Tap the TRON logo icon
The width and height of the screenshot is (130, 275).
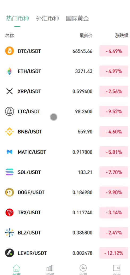10,212
